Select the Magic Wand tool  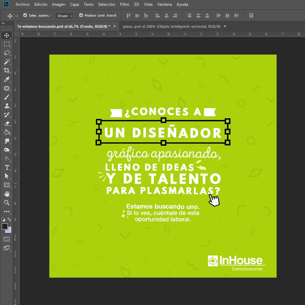coord(7,62)
